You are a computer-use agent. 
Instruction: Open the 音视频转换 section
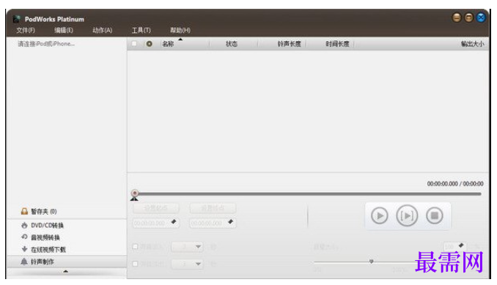(45, 237)
